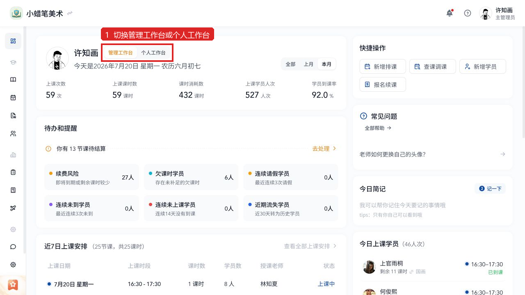The height and width of the screenshot is (295, 525).
Task: Click the 小蜡笔美术 shield logo
Action: (x=16, y=13)
